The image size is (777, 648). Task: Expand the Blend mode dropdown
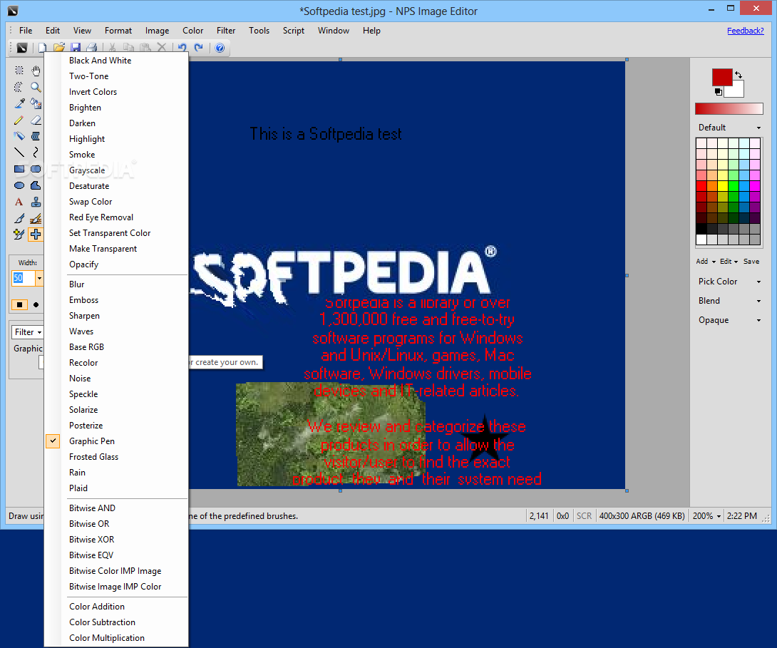(729, 301)
